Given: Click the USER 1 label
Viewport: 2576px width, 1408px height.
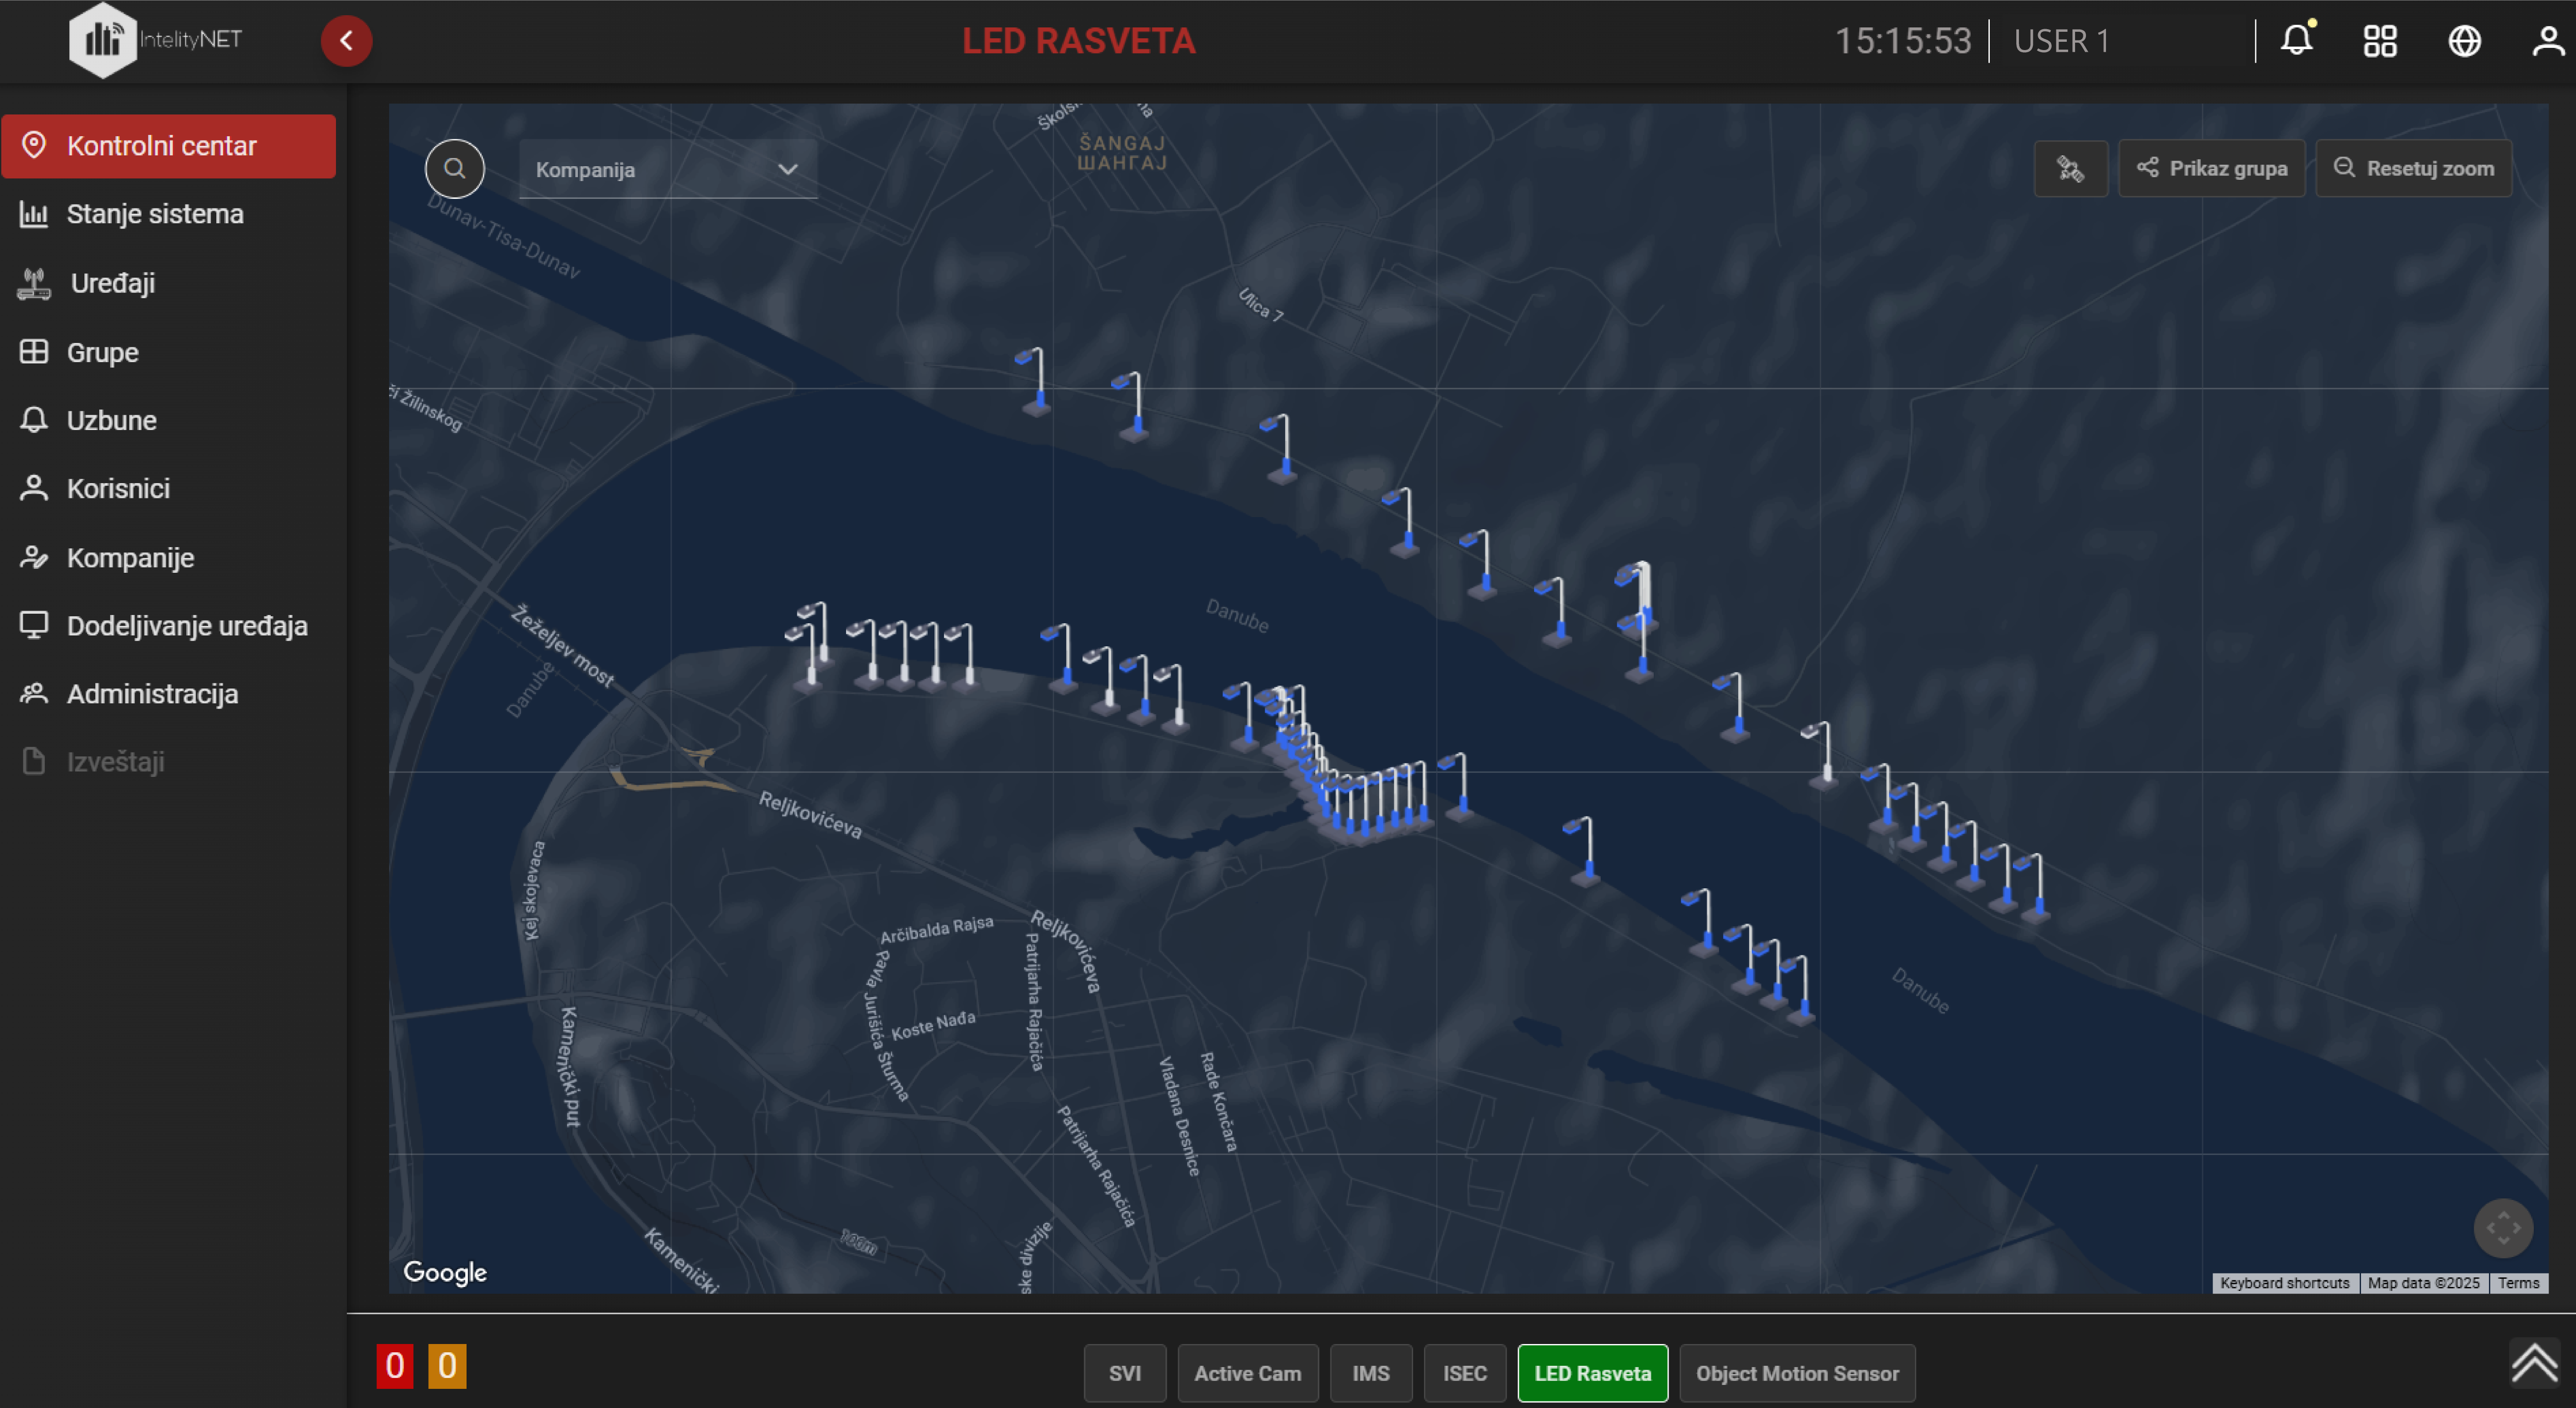Looking at the screenshot, I should pos(2061,41).
